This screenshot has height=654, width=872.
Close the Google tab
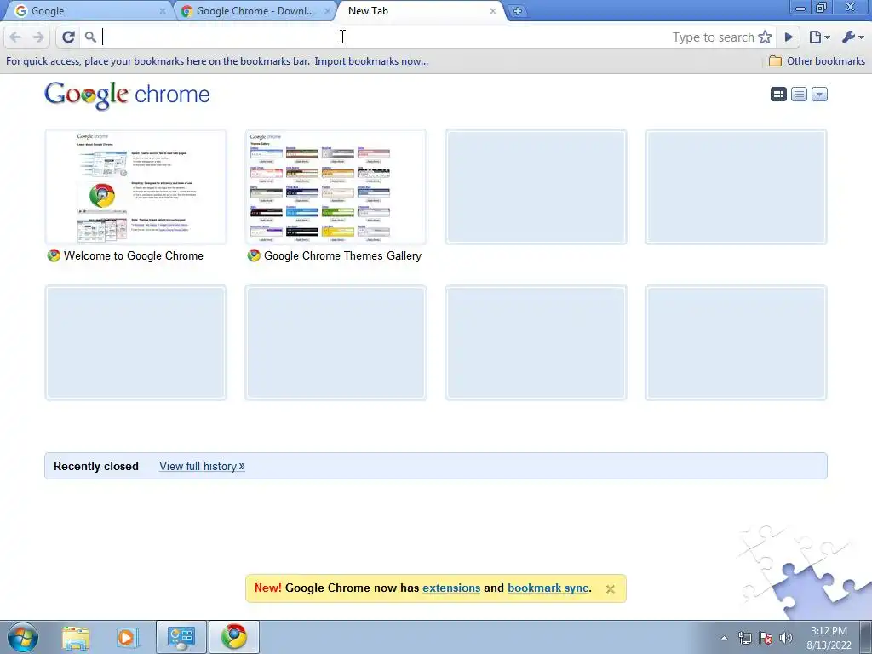pyautogui.click(x=163, y=10)
